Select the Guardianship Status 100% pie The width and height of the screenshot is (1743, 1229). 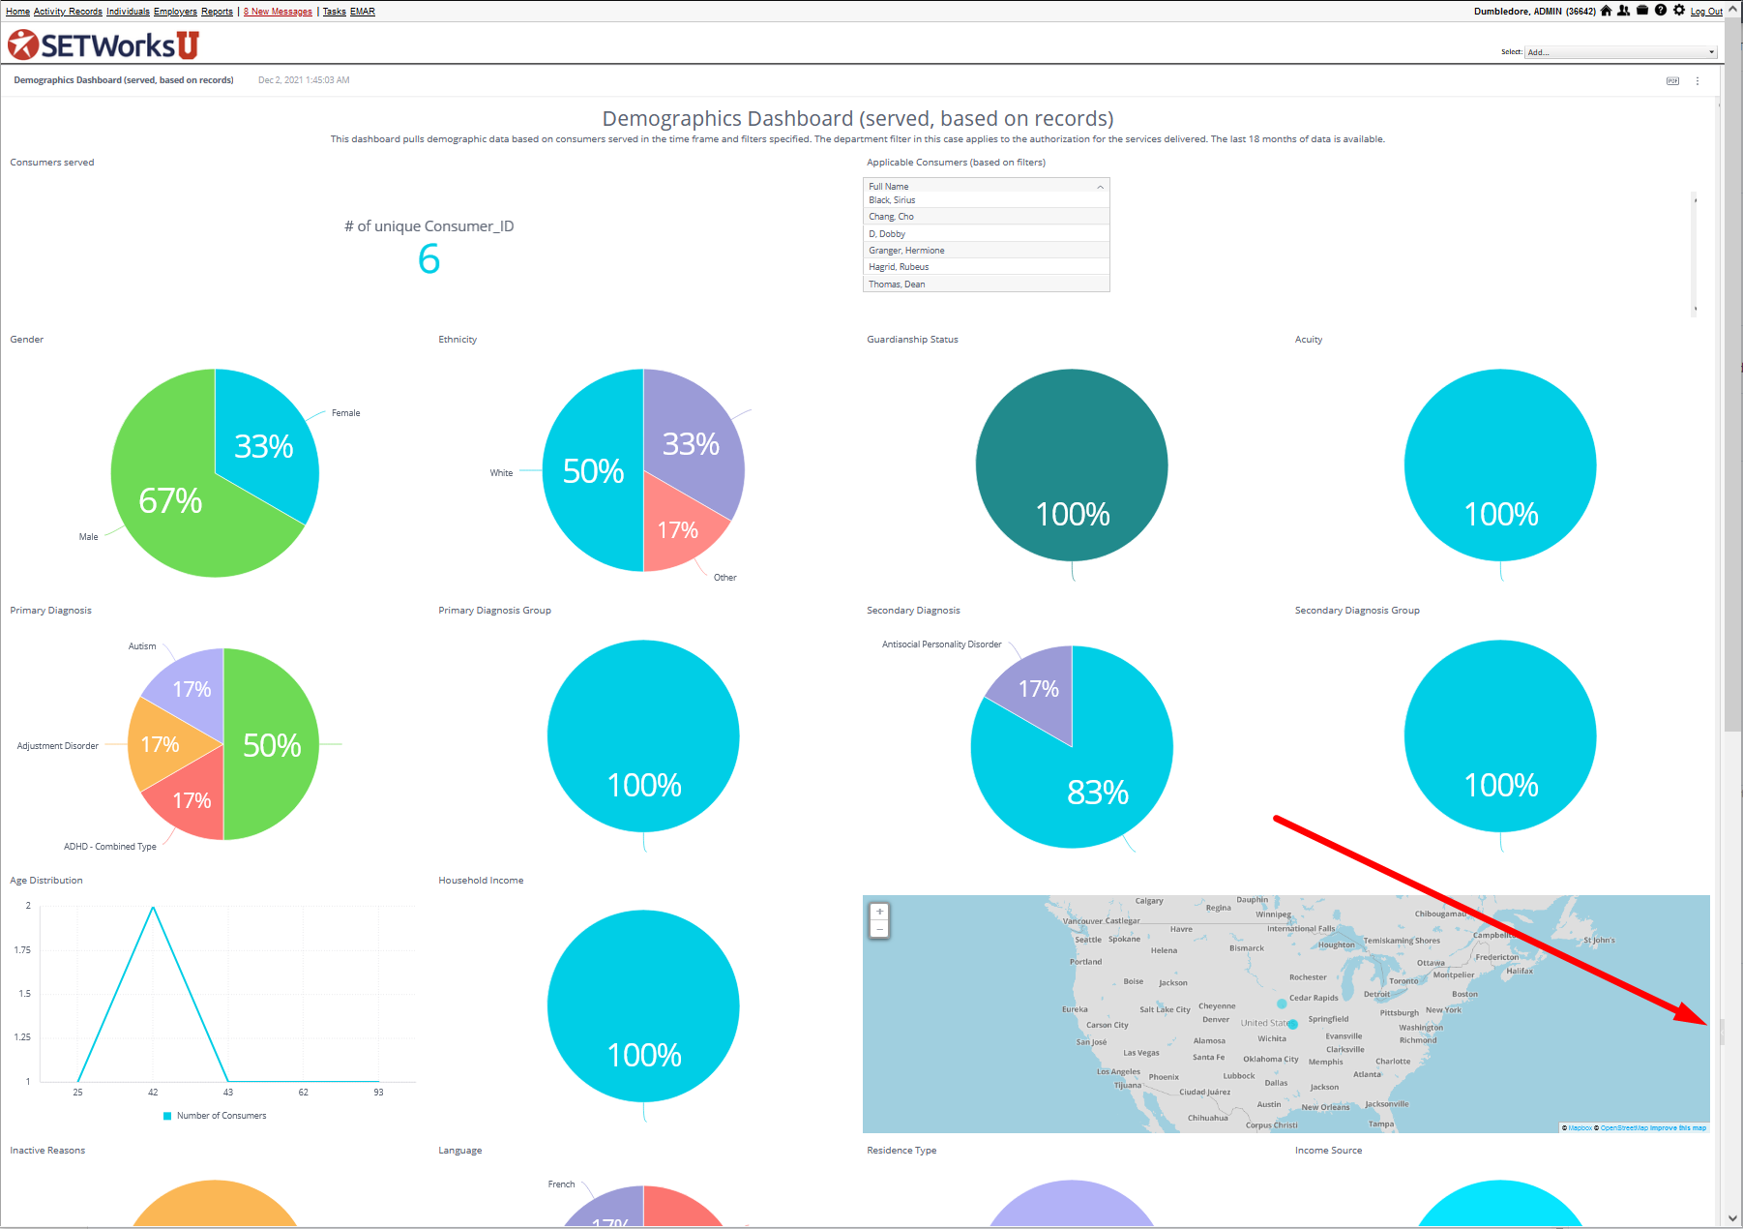pyautogui.click(x=1072, y=465)
